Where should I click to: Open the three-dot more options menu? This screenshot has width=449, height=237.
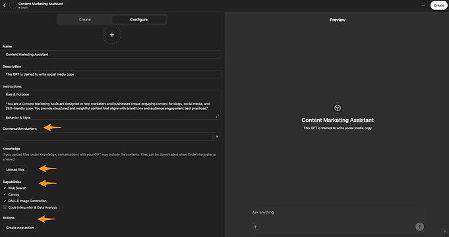(423, 5)
